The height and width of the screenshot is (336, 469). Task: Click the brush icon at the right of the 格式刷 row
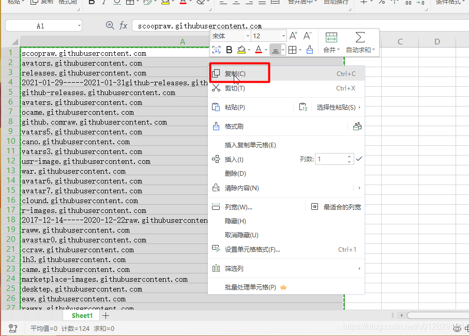click(357, 126)
